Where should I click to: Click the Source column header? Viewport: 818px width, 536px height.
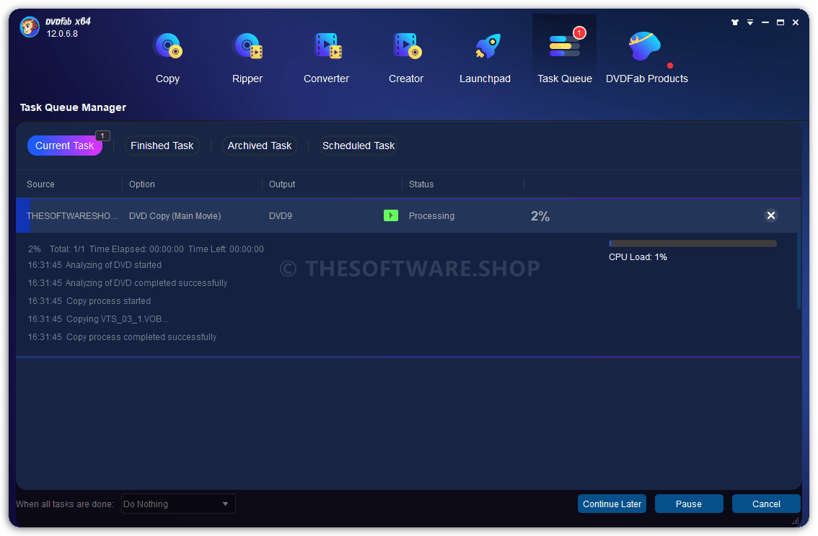[x=40, y=184]
